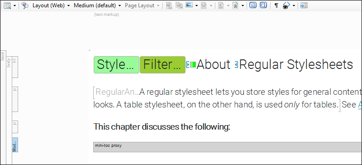Click the gray 'RegularAn...' snippet label

point(117,92)
